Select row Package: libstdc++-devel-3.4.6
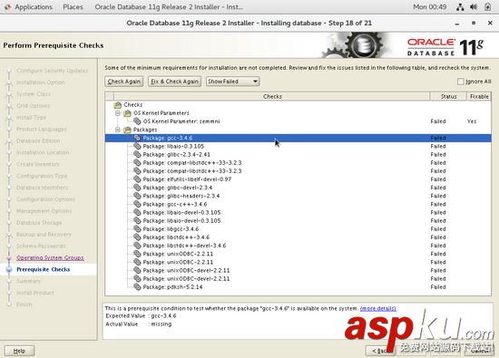The height and width of the screenshot is (358, 499). pyautogui.click(x=298, y=245)
